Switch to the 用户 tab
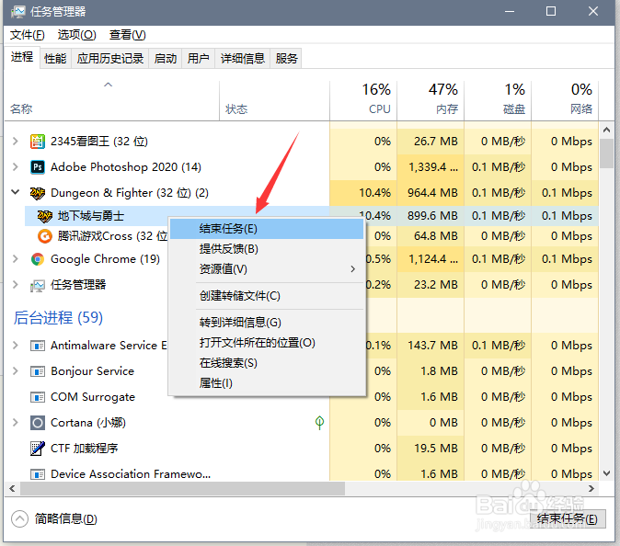 click(198, 59)
